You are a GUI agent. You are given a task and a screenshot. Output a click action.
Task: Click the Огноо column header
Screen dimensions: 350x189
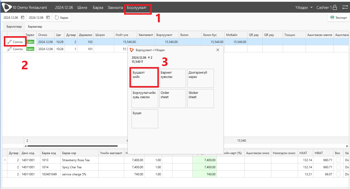[45, 35]
